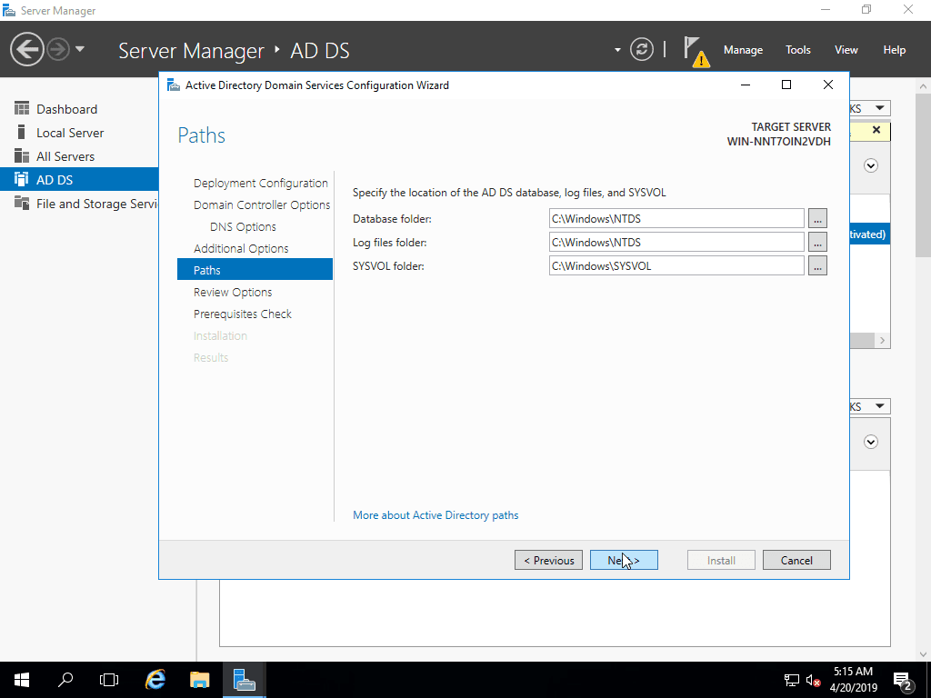Open the Help menu
The height and width of the screenshot is (698, 931).
895,50
